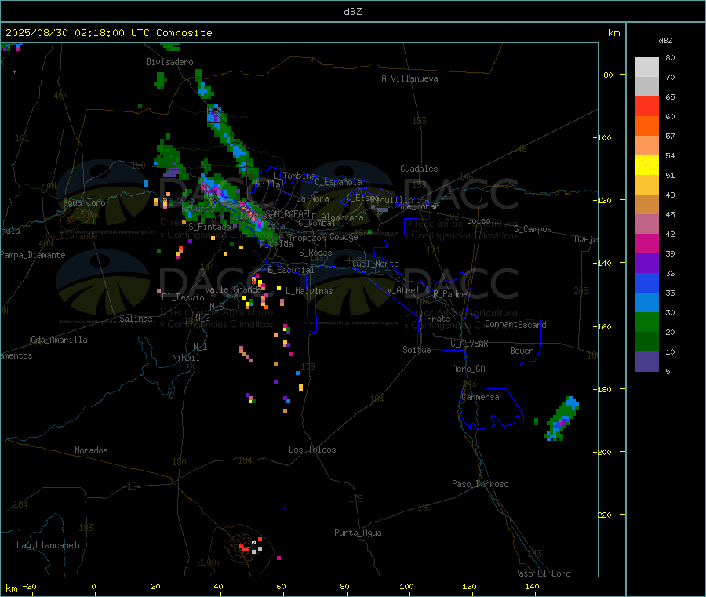Click the El_Desvio map label

click(183, 297)
